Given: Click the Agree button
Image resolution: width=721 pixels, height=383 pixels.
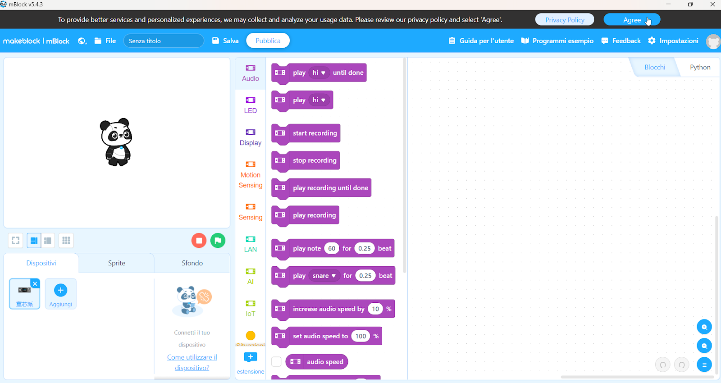Looking at the screenshot, I should click(x=632, y=20).
